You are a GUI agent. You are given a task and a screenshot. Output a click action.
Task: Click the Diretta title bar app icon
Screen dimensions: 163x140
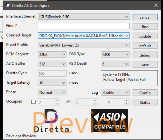pyautogui.click(x=8, y=5)
